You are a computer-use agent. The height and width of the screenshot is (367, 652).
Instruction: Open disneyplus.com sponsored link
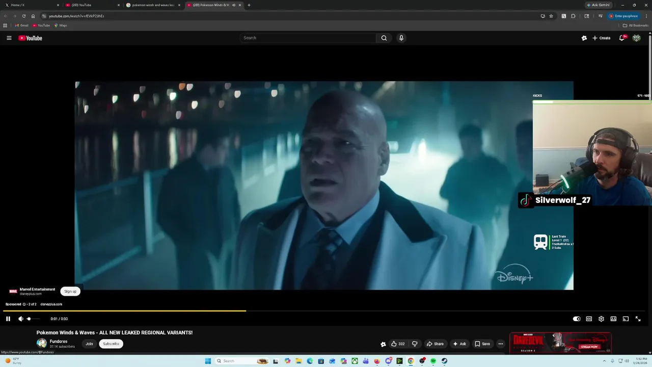[x=51, y=304]
